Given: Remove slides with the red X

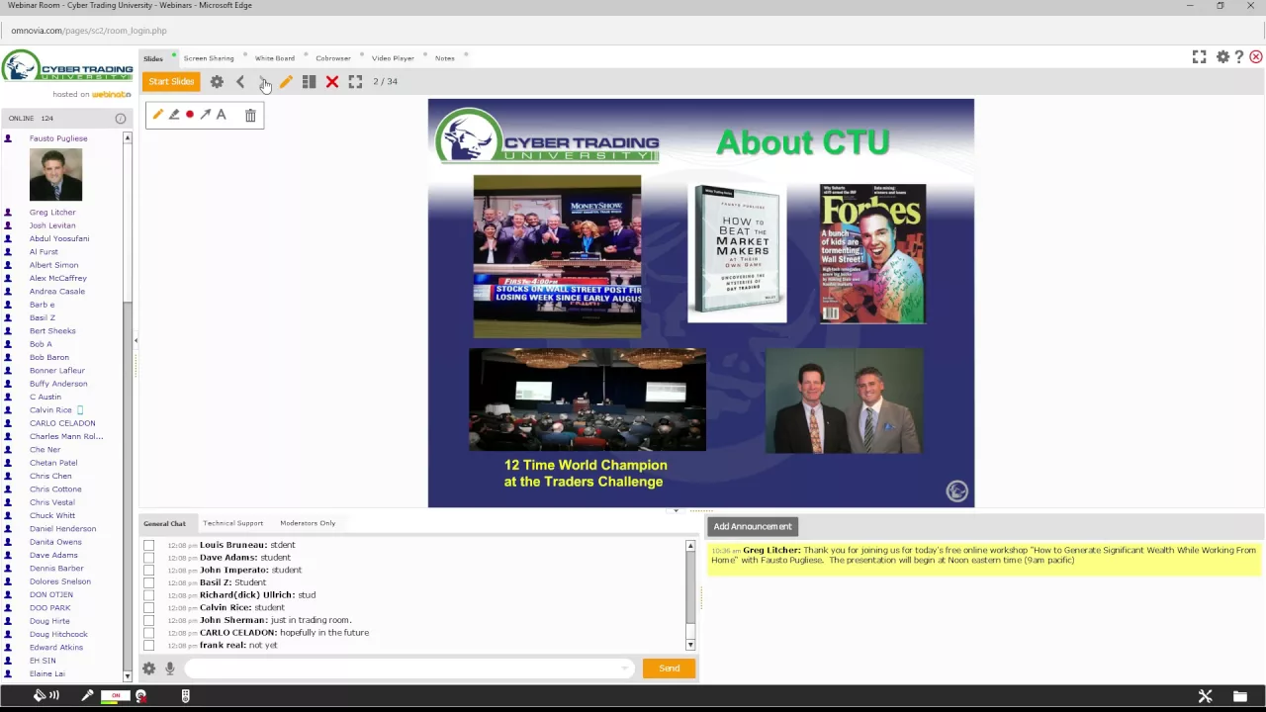Looking at the screenshot, I should [x=332, y=82].
